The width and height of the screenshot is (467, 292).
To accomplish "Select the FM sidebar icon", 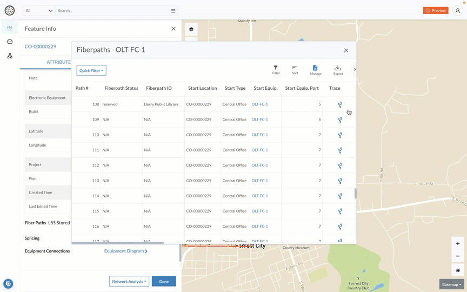I will (x=10, y=28).
